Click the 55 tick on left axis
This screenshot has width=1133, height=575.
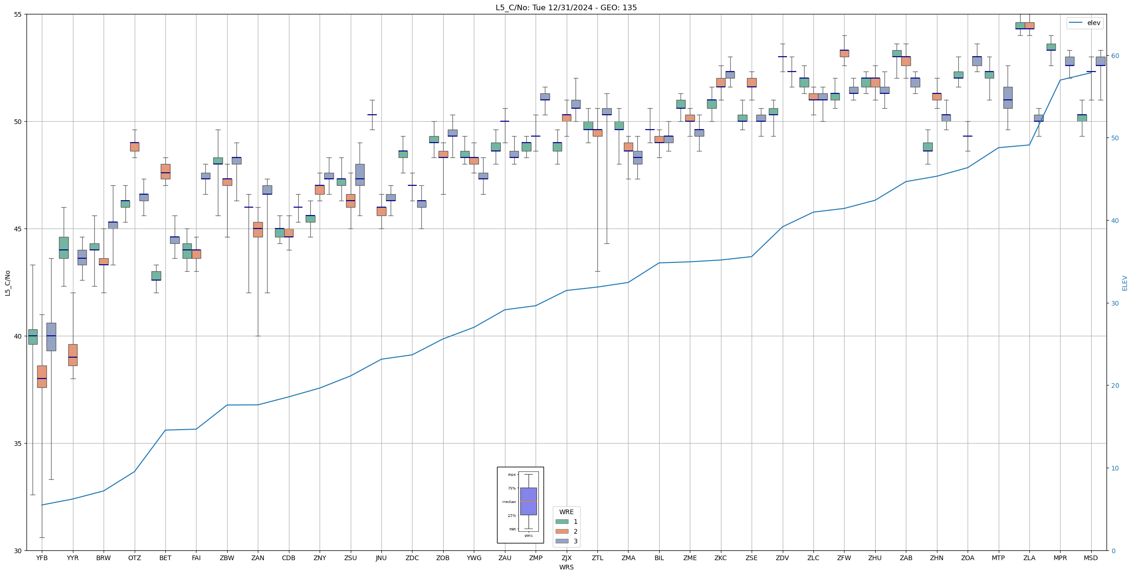point(18,14)
